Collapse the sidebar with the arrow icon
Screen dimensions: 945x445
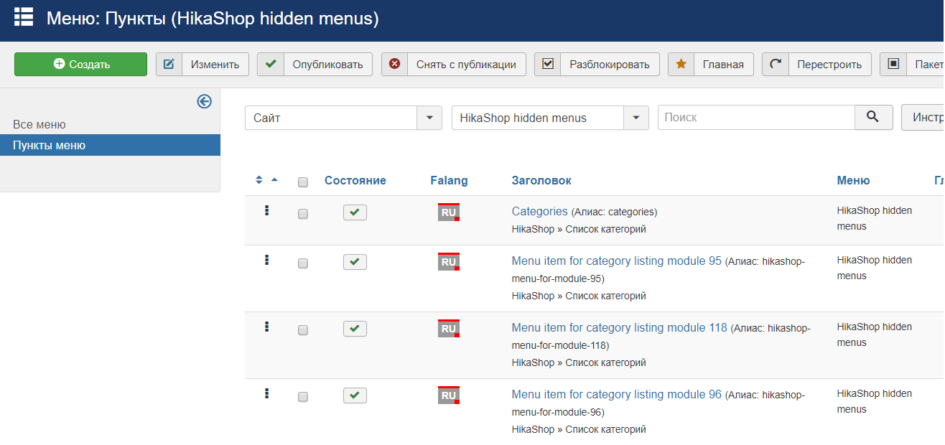pyautogui.click(x=205, y=102)
